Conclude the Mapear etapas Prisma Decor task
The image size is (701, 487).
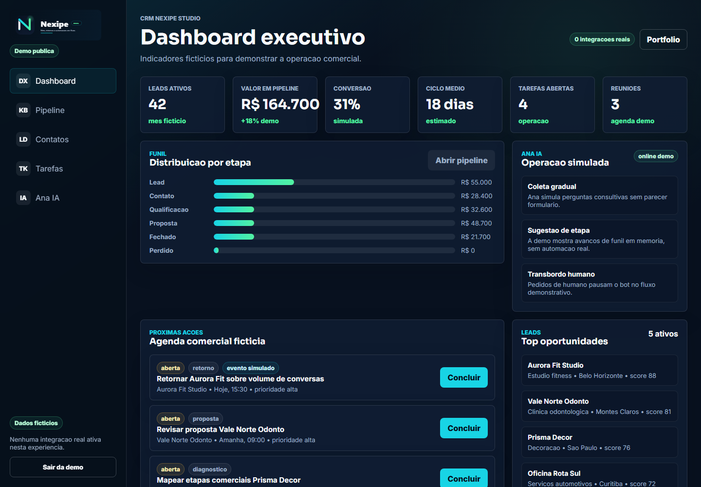(x=464, y=478)
